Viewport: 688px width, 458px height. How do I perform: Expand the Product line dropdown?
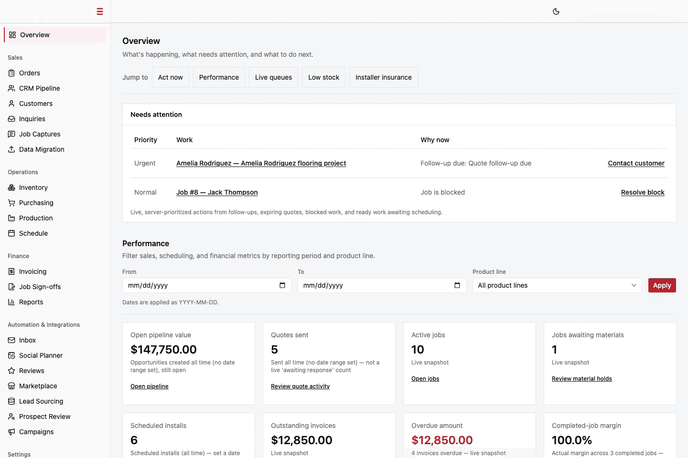(557, 285)
